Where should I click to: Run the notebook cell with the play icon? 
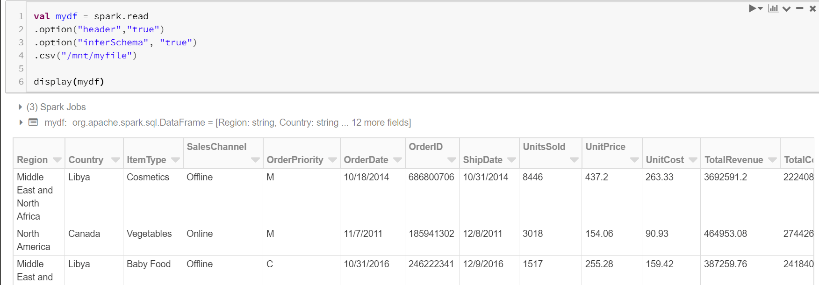pos(752,8)
